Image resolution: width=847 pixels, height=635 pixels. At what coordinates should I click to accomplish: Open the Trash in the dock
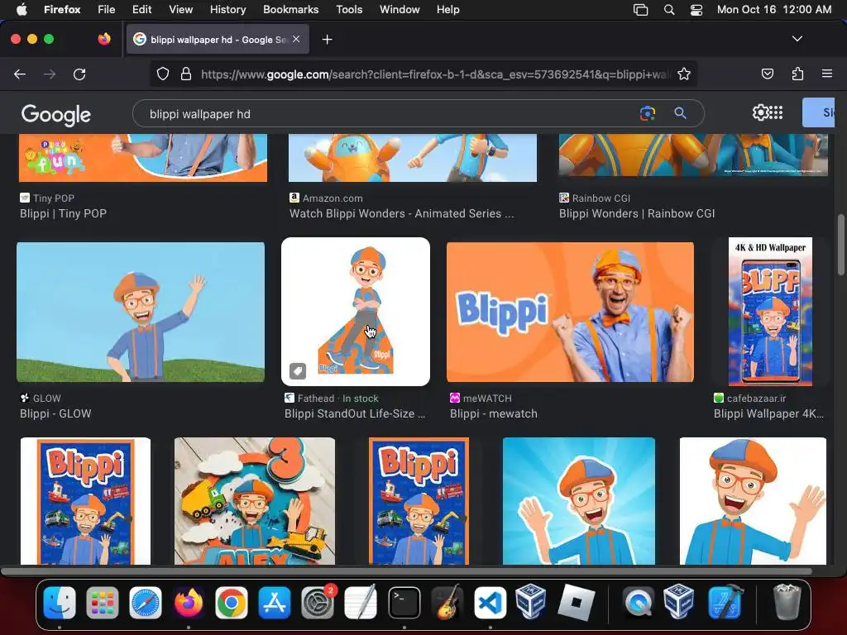787,602
